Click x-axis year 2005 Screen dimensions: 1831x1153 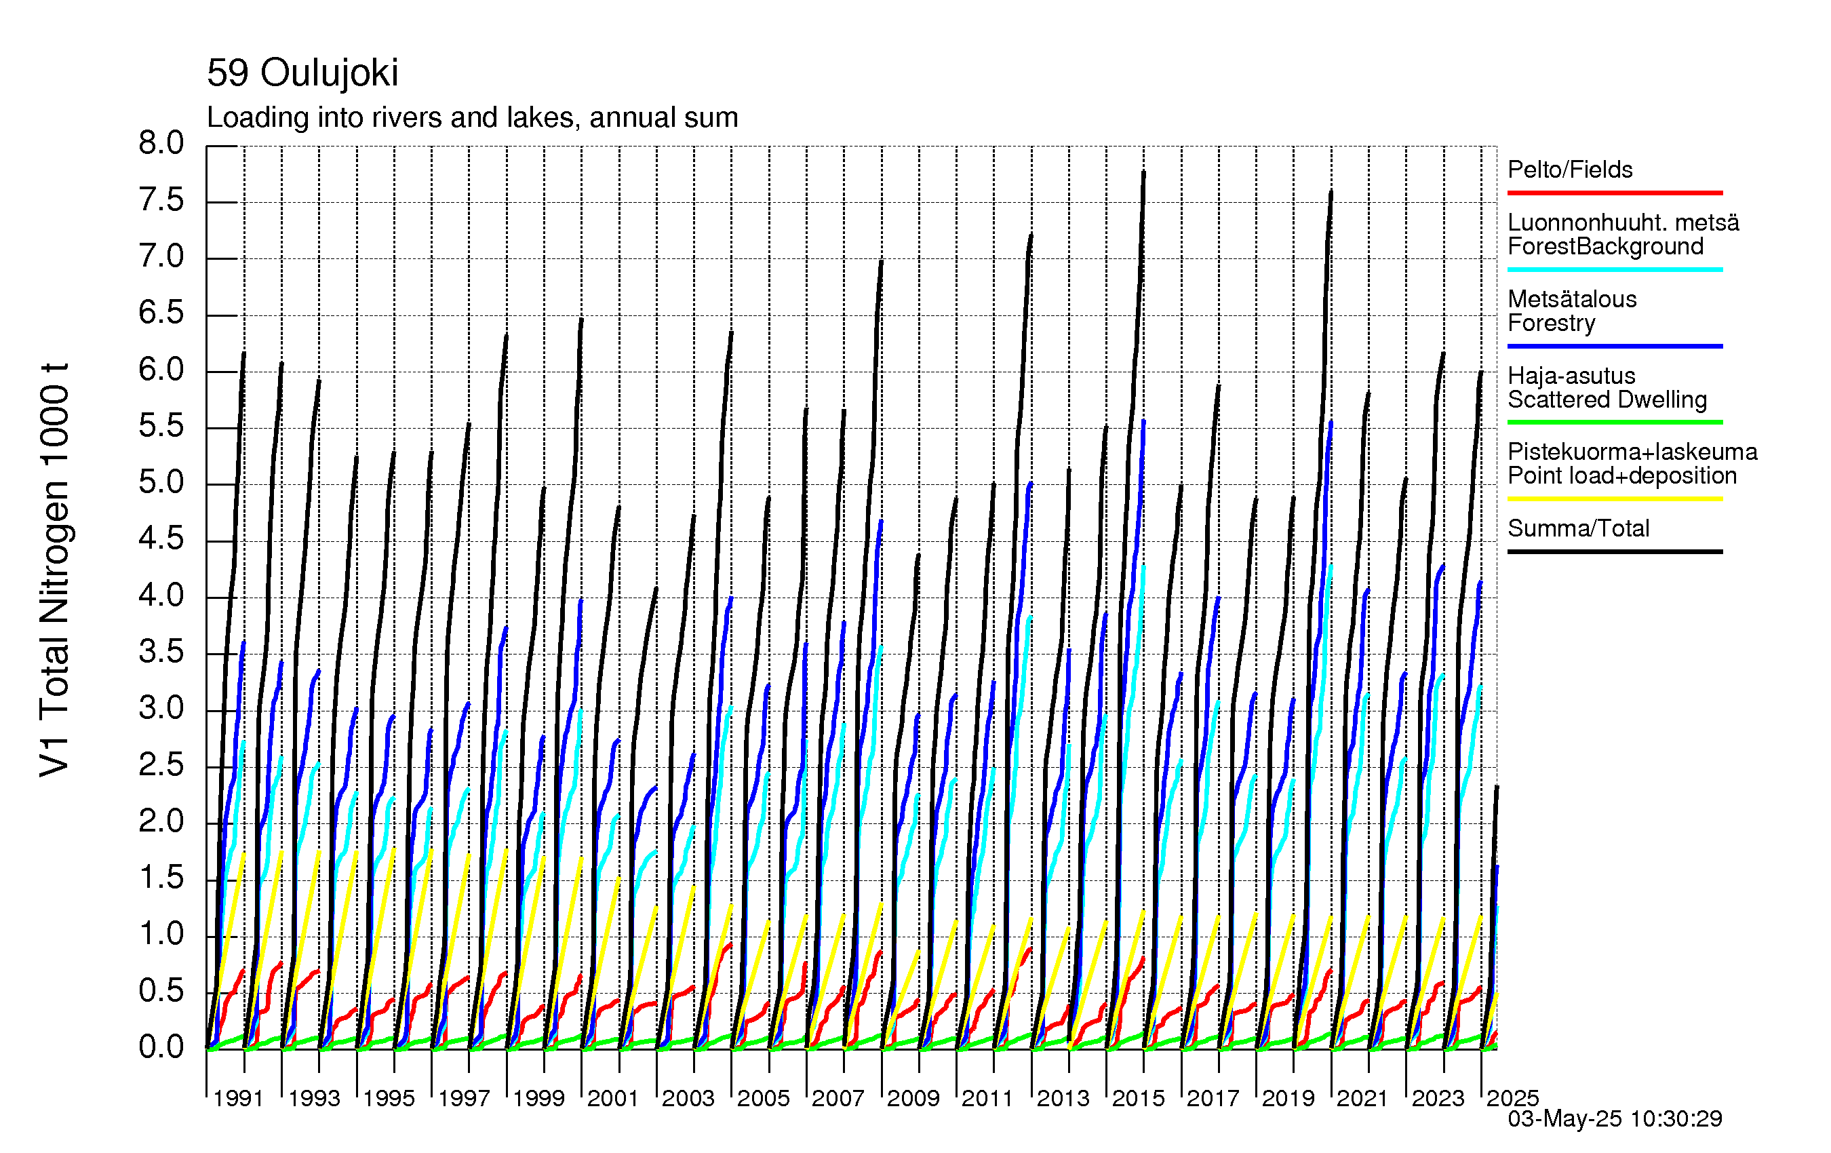[764, 1099]
